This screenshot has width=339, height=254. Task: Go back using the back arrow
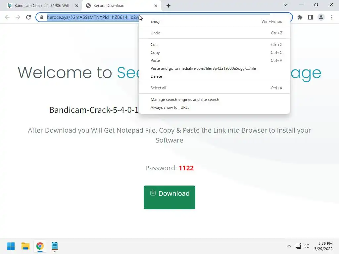pyautogui.click(x=7, y=17)
